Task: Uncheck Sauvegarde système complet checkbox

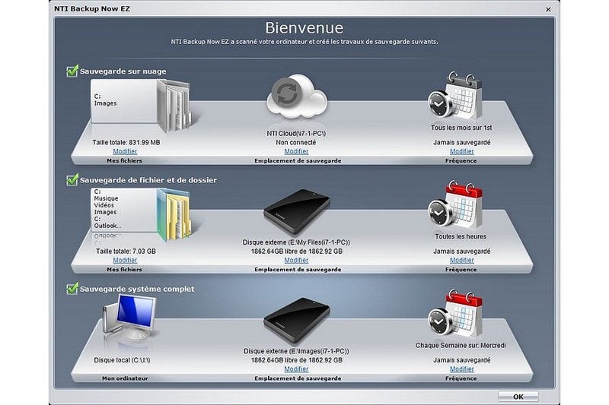Action: tap(72, 289)
